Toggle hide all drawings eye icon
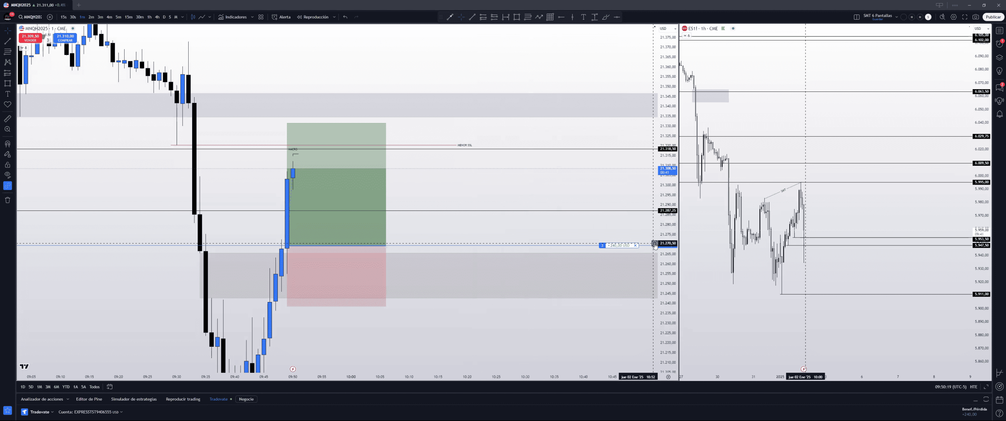The image size is (1006, 421). 7,175
